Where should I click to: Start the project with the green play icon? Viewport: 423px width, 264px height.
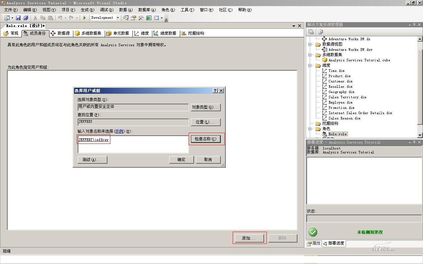85,18
